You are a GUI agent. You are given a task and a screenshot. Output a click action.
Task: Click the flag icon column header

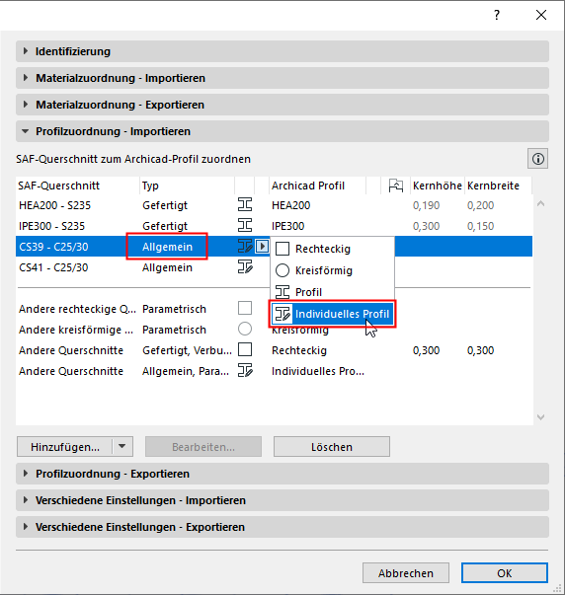coord(395,186)
